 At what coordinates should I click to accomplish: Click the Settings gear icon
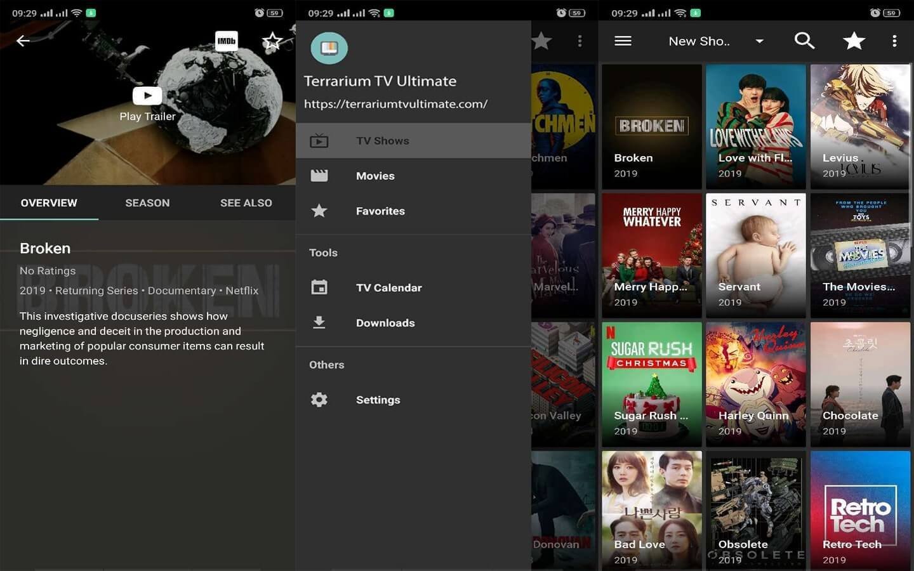point(319,400)
